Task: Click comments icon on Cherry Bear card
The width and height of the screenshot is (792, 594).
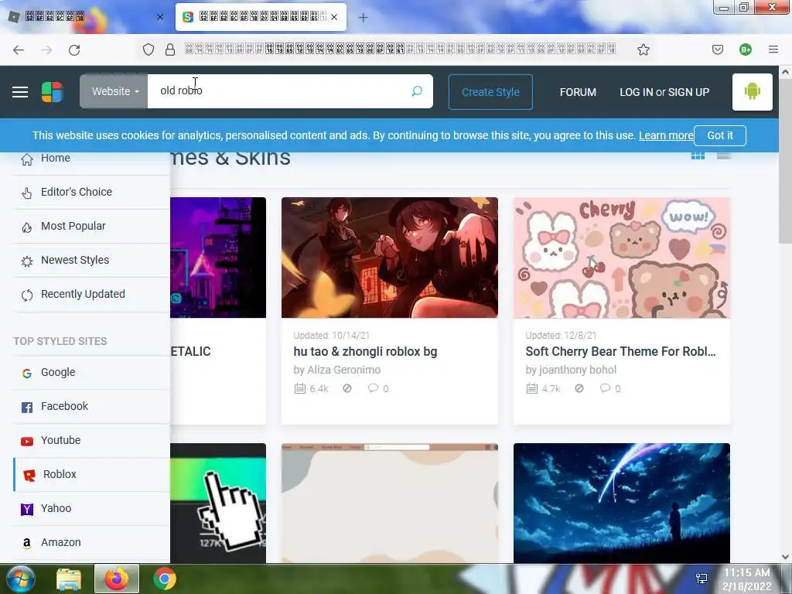Action: (605, 388)
